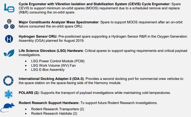Select the hydrogen H circle icon

coord(9,39)
